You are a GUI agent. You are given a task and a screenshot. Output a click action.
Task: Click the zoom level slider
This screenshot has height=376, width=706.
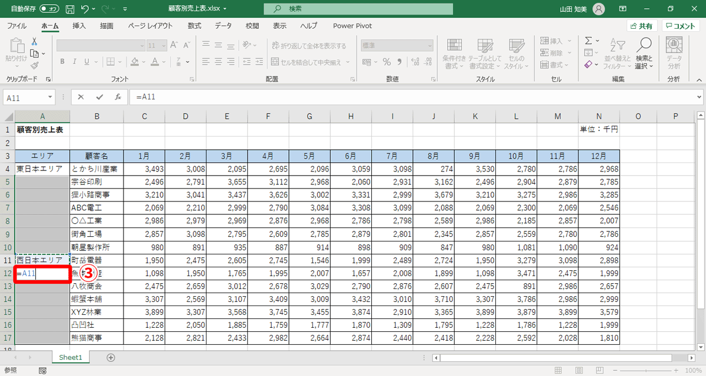646,371
